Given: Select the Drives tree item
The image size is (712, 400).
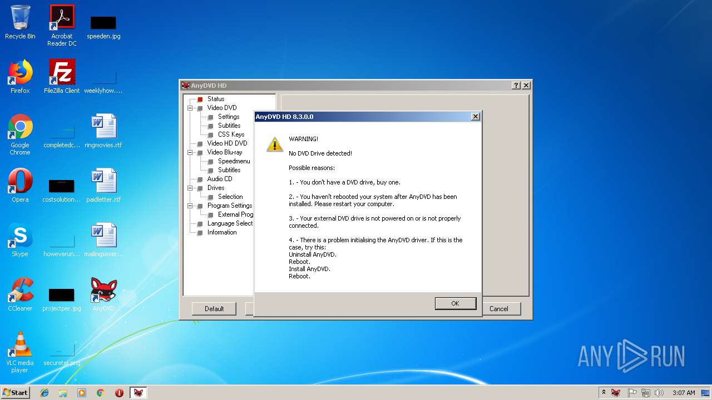Looking at the screenshot, I should click(x=216, y=188).
